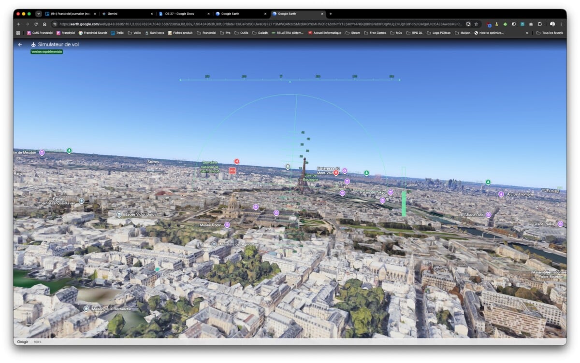Open the Frandroid Search bookmark

click(93, 33)
